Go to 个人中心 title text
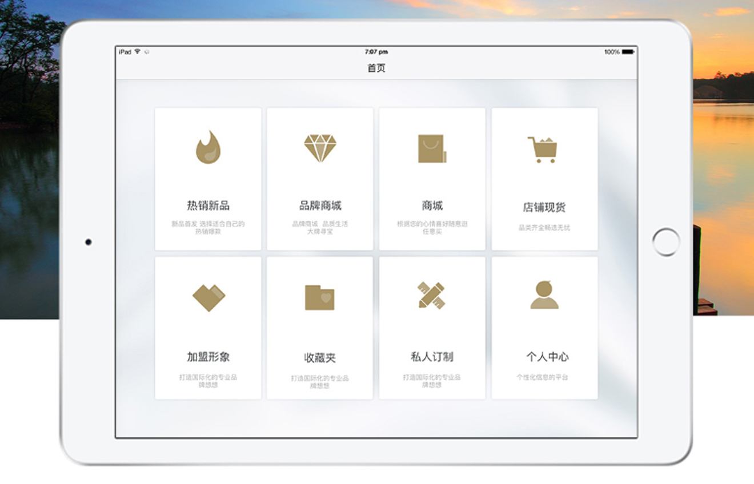Viewport: 754px width, 484px height. tap(547, 357)
